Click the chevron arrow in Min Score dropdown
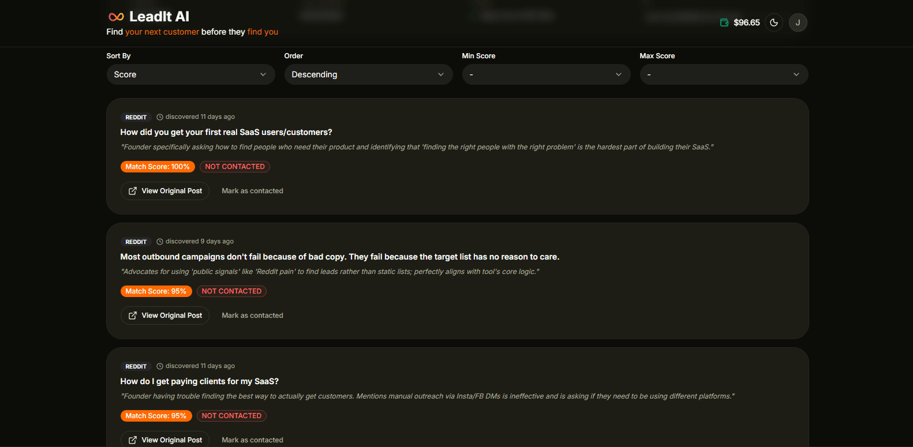This screenshot has height=447, width=913. 619,74
